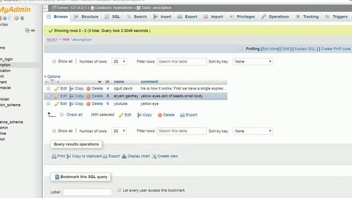Viewport: 352px width, 198px height.
Task: Click the bookmark Label input field
Action: 87,192
